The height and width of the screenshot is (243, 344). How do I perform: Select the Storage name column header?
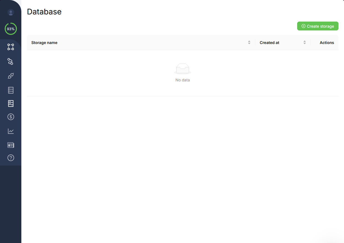tap(44, 42)
